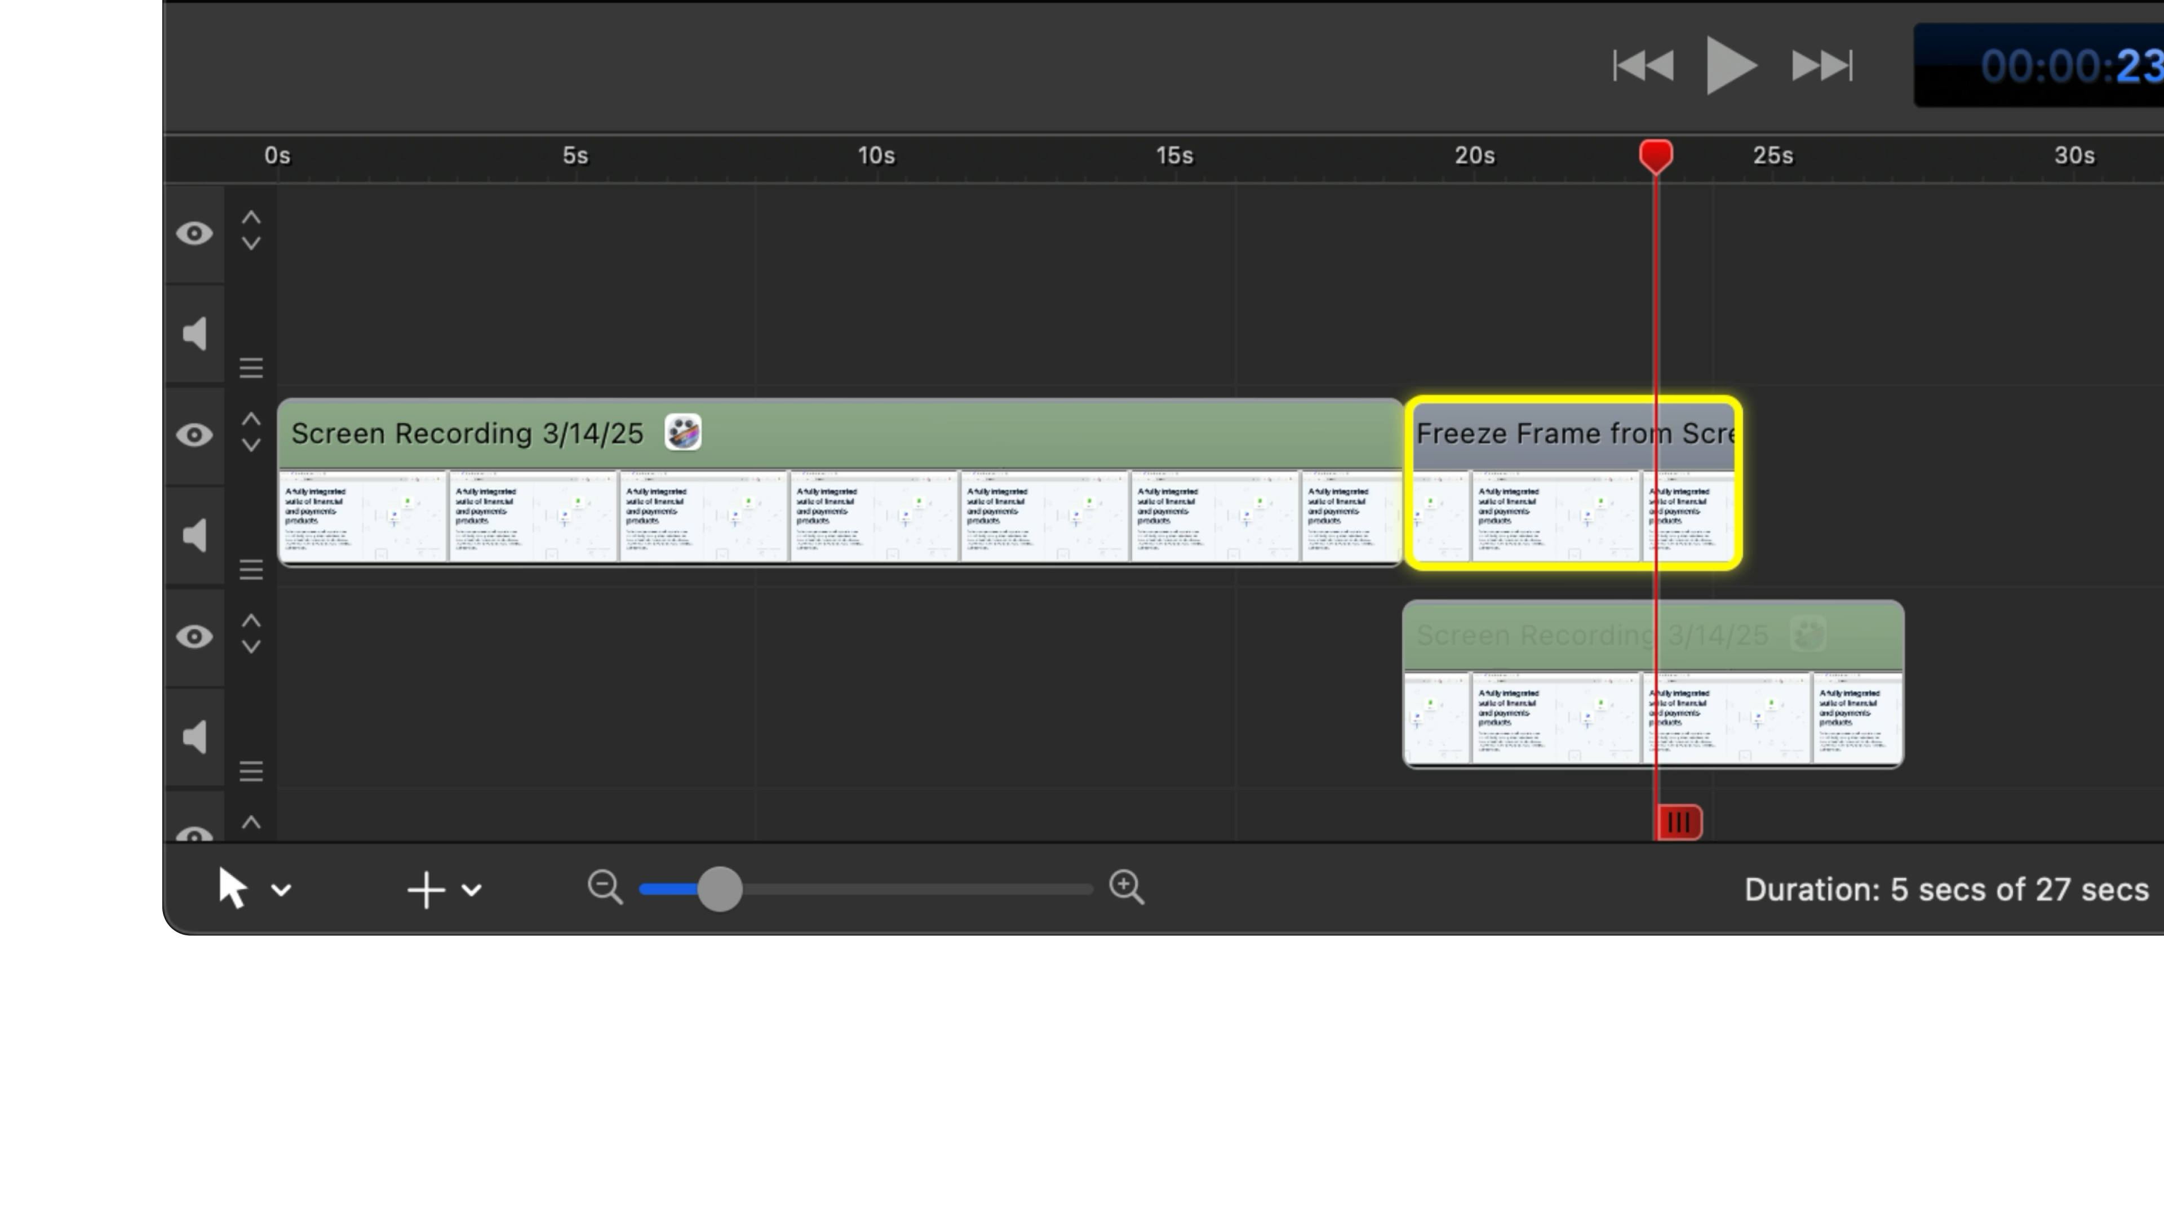
Task: Open the arrow selection tool dropdown
Action: tap(281, 890)
